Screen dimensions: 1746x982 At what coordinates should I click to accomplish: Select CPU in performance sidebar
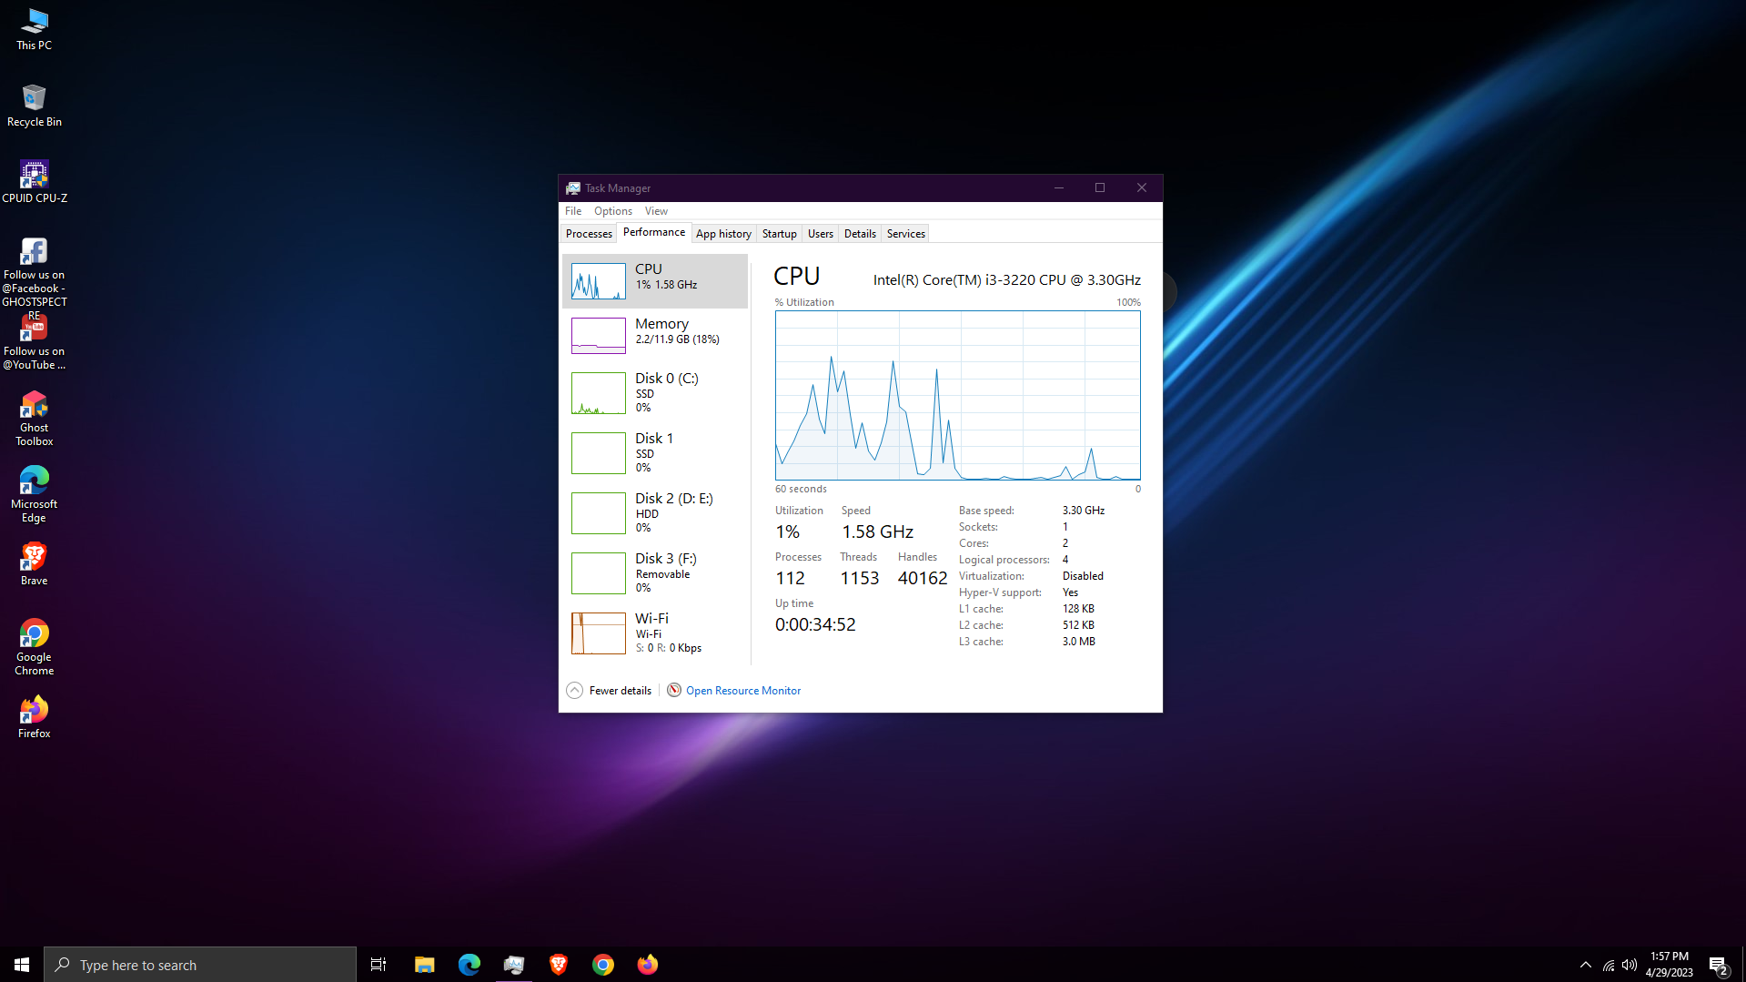pos(655,280)
